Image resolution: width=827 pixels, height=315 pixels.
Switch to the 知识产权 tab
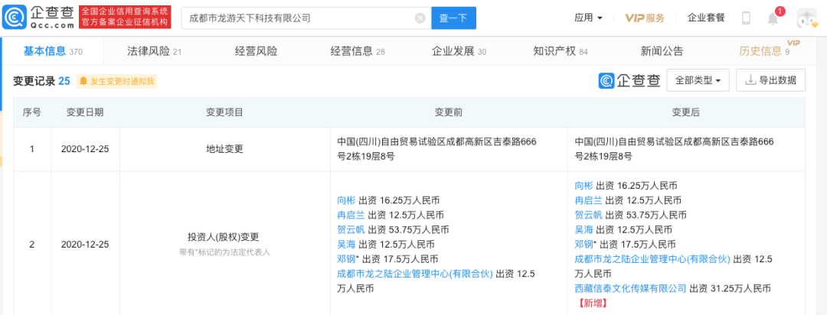[x=561, y=51]
